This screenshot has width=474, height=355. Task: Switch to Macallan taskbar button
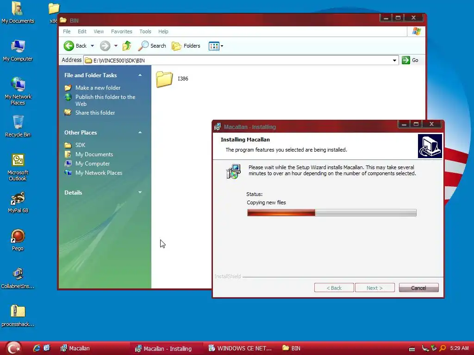[x=75, y=349]
